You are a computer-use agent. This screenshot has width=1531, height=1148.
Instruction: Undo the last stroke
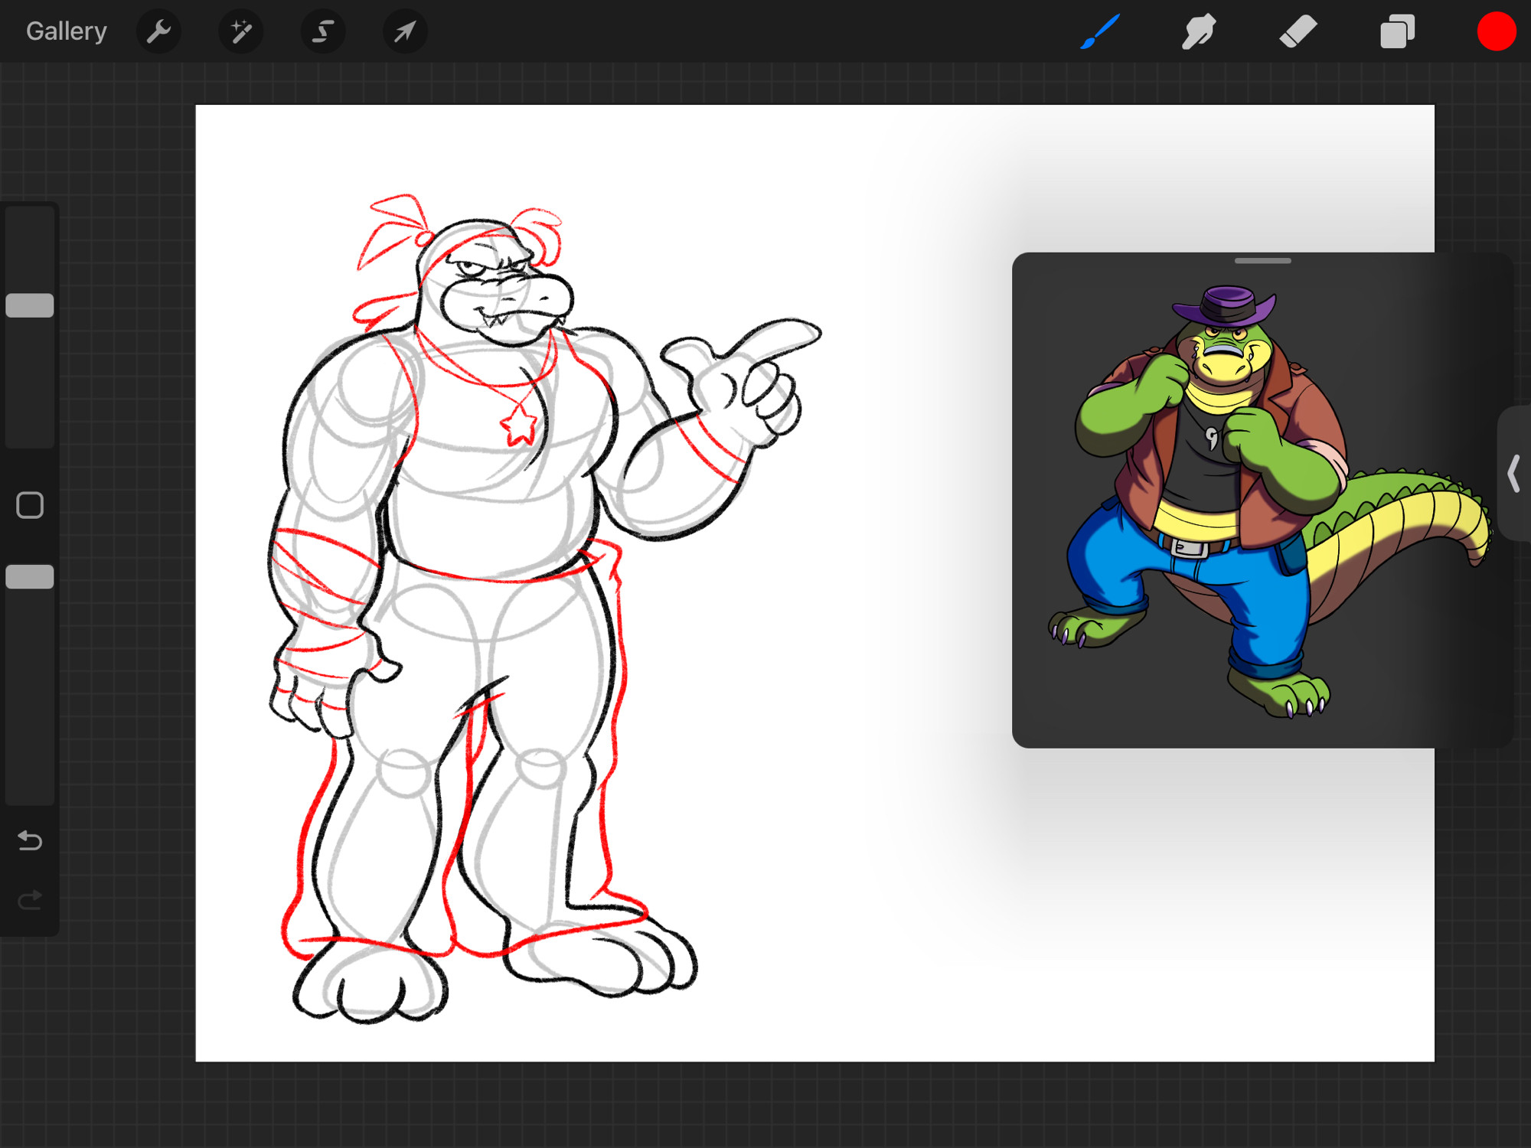30,840
